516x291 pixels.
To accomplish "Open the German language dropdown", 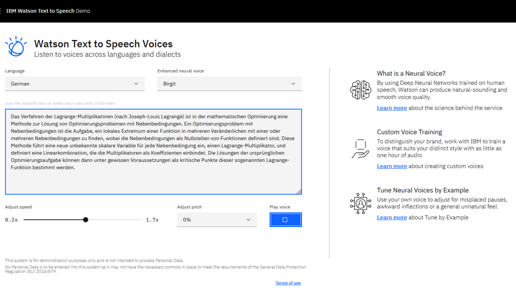I will 74,84.
